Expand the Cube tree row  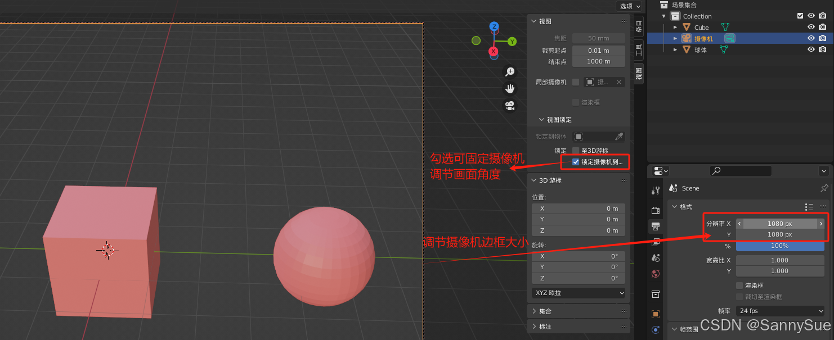click(x=675, y=27)
